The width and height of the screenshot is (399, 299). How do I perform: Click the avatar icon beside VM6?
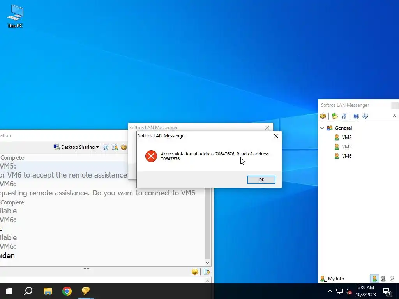337,156
